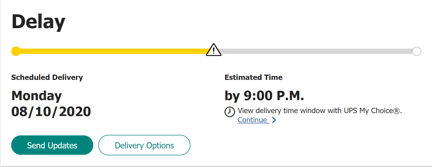Image resolution: width=432 pixels, height=167 pixels.
Task: Click the Monday day text
Action: coord(36,96)
